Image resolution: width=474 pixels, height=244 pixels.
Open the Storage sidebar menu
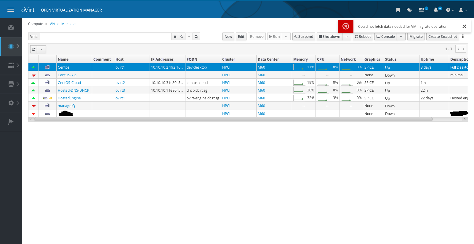[x=11, y=84]
